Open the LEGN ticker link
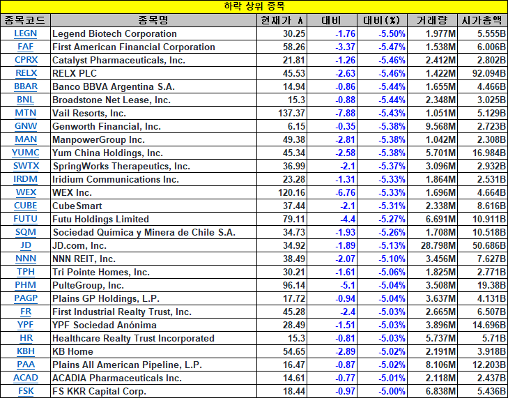Viewport: 508px width, 398px height. 26,33
